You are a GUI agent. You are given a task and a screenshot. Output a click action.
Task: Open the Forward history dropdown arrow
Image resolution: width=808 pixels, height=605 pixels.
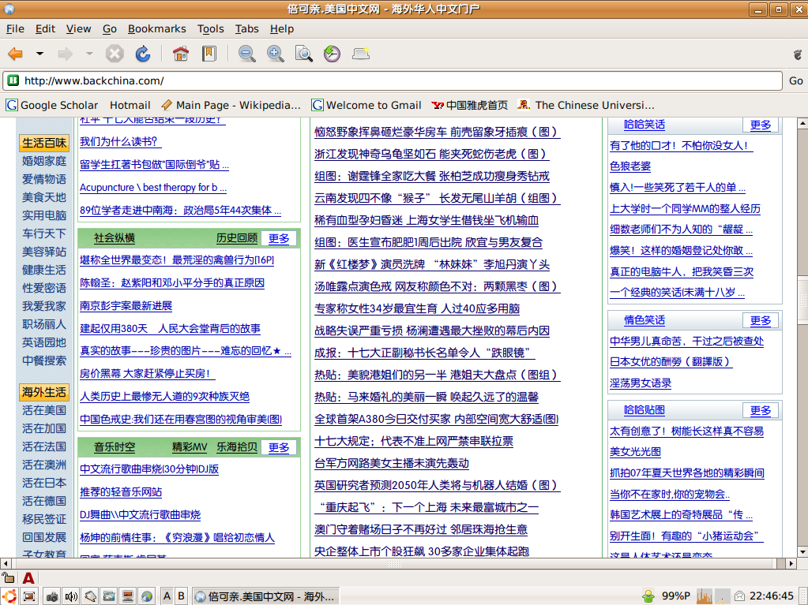click(89, 54)
